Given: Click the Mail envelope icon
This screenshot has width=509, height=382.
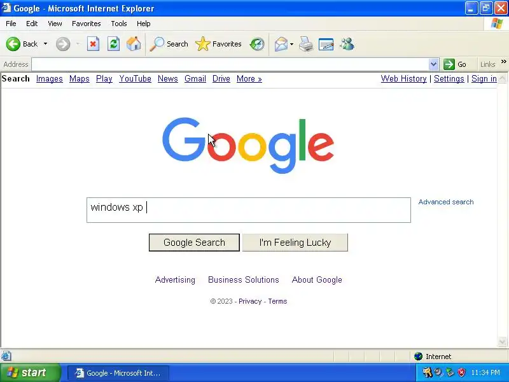Looking at the screenshot, I should pos(281,44).
